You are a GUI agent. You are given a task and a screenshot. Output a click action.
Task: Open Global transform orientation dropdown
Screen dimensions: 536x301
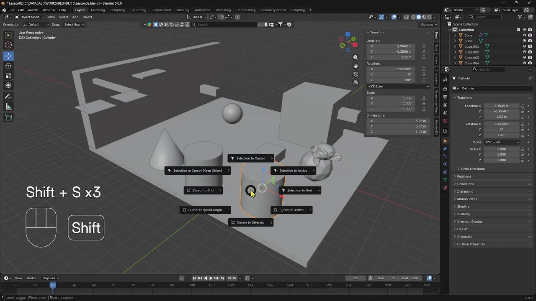[x=197, y=17]
